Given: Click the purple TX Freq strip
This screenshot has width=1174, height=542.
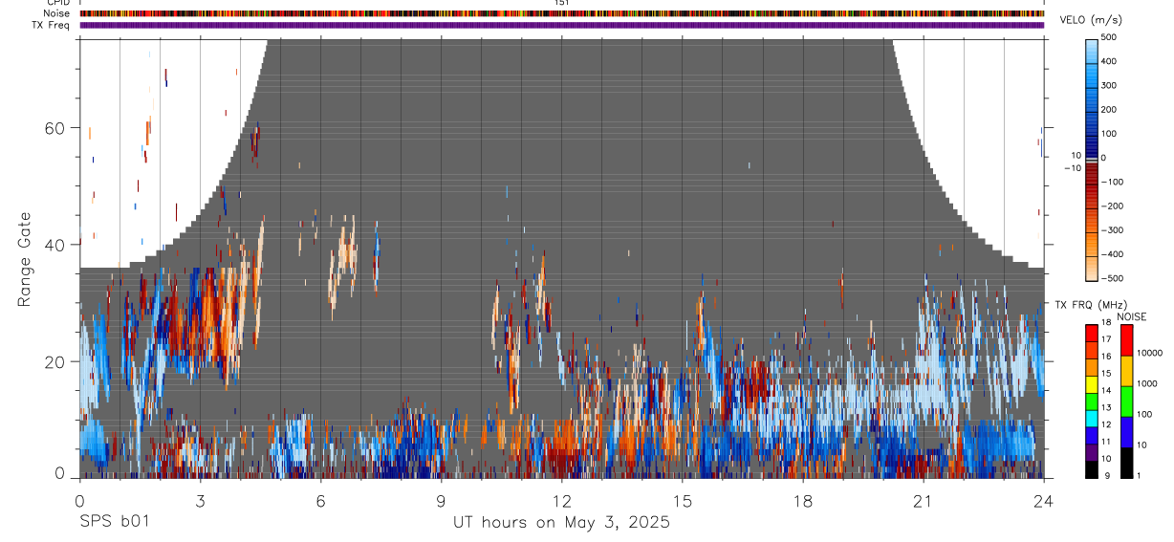Looking at the screenshot, I should 561,25.
